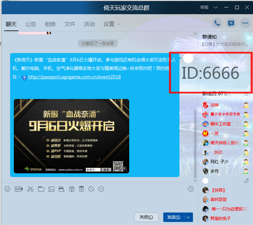The width and height of the screenshot is (253, 225).
Task: Click scroll-to-bottom arrow below chat scrollbar
Action: [x=195, y=180]
